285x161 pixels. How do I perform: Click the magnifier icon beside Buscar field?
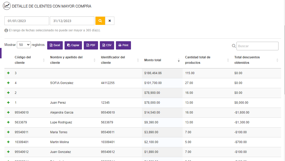click(x=234, y=46)
